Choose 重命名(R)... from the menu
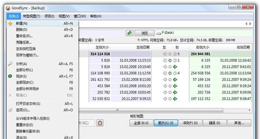Image resolution: width=260 pixels, height=139 pixels. tap(43, 36)
